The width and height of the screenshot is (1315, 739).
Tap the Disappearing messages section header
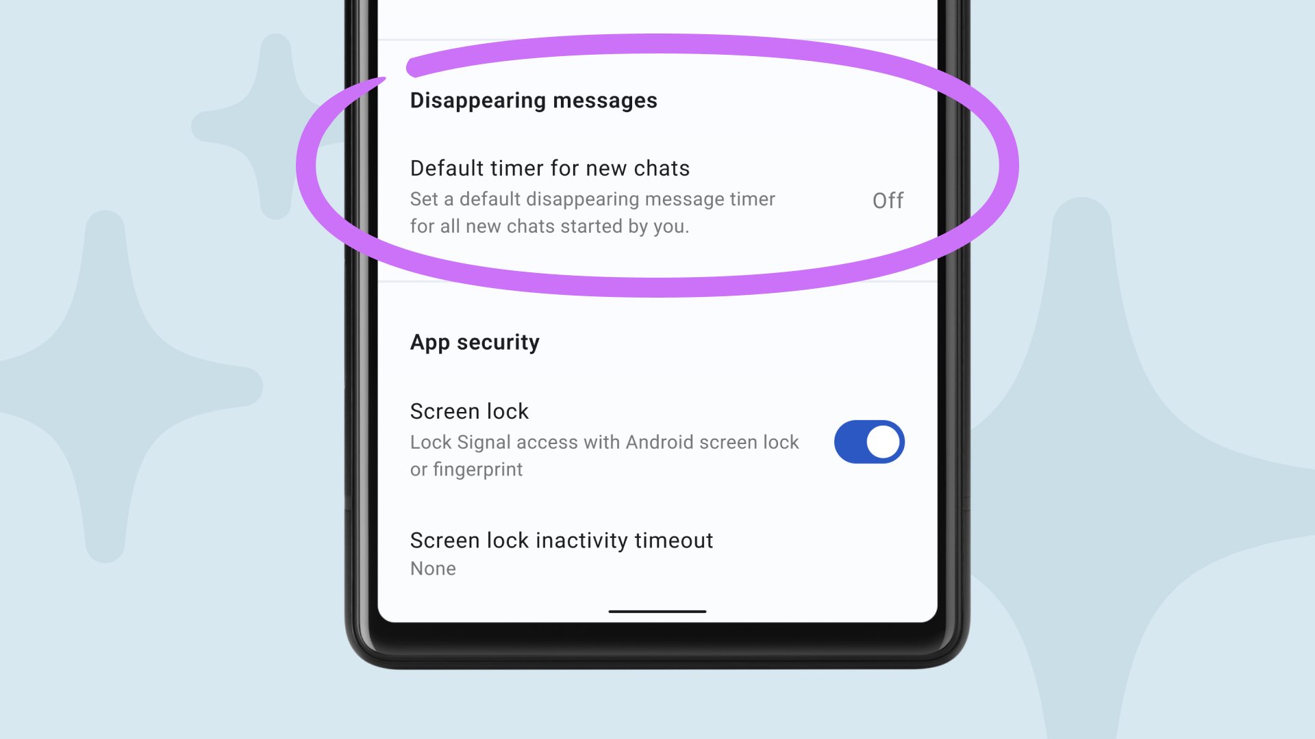click(532, 100)
